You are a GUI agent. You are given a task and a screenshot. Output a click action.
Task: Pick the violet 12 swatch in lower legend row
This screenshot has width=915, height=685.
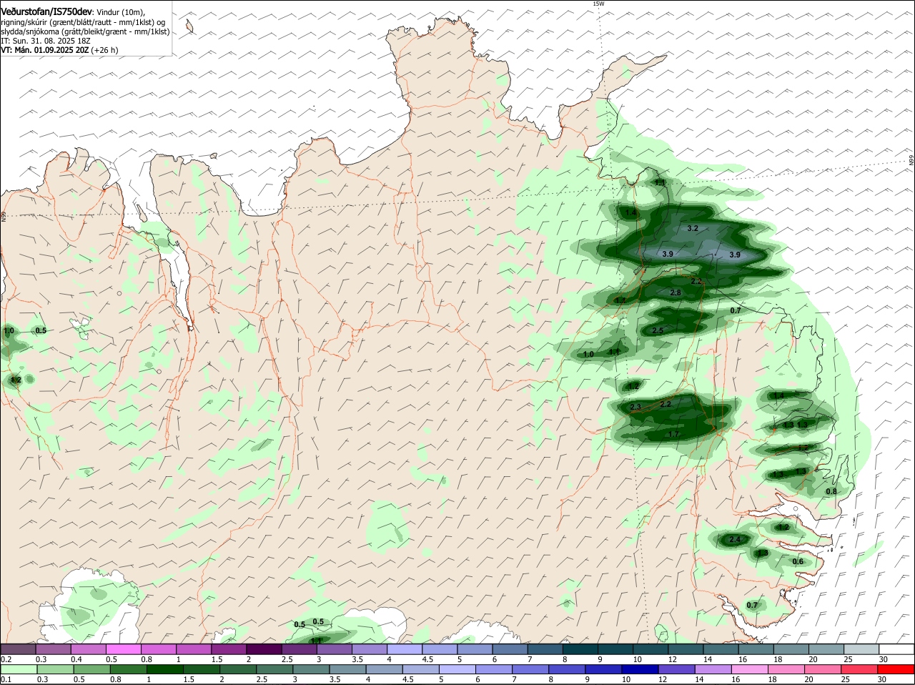(x=676, y=669)
